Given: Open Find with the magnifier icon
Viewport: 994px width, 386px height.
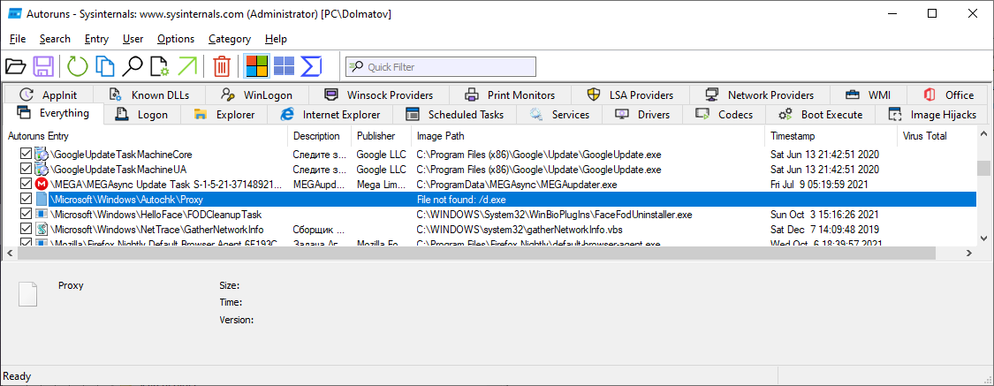Looking at the screenshot, I should [x=133, y=66].
